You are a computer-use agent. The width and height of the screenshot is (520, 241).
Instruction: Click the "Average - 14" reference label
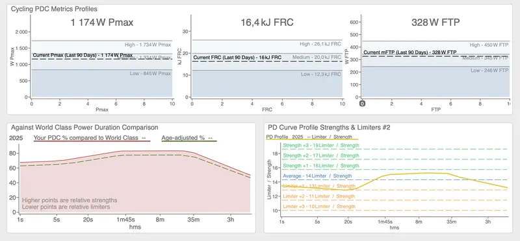[x=317, y=176]
